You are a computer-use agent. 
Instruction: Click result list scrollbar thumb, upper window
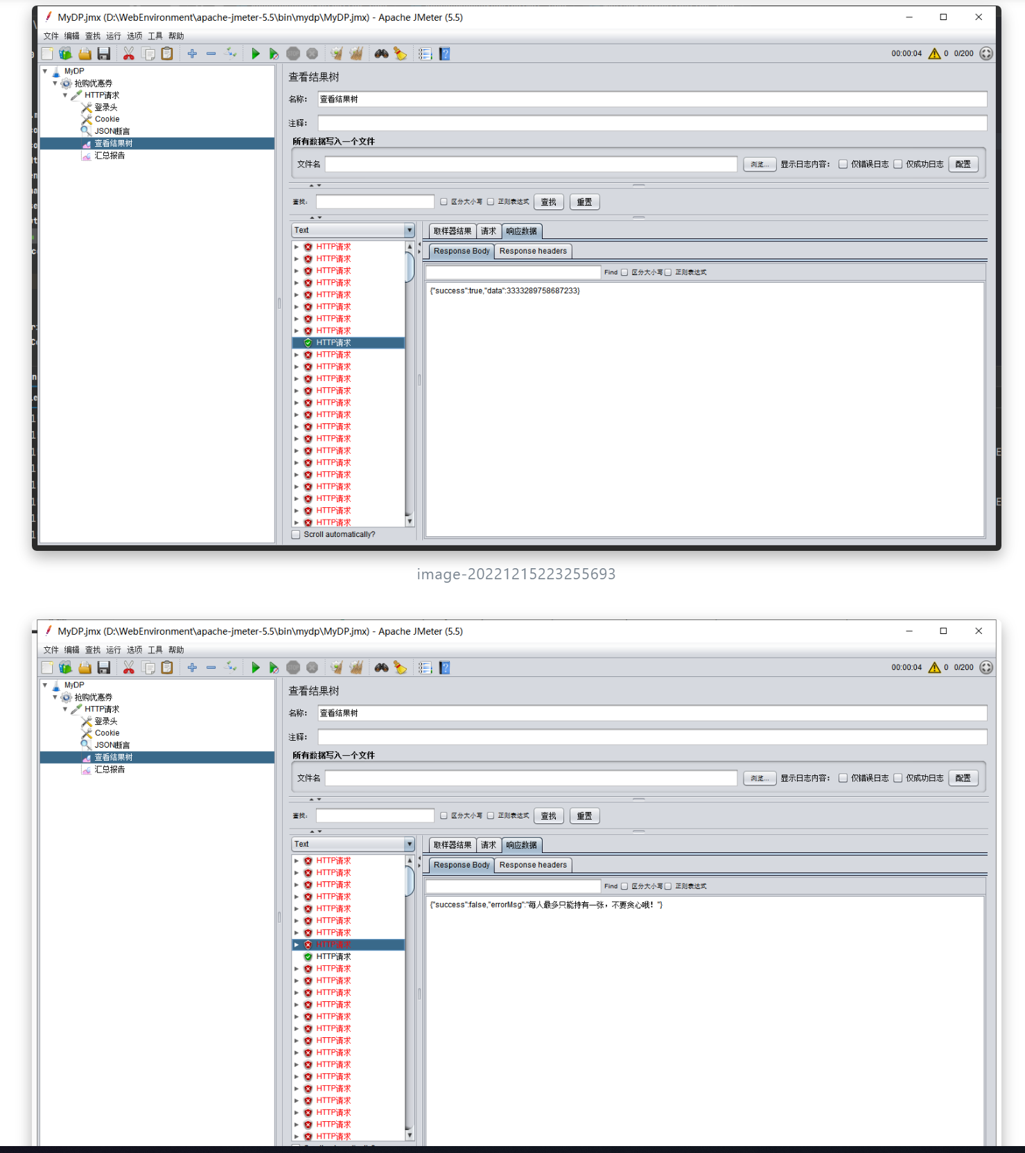[410, 267]
